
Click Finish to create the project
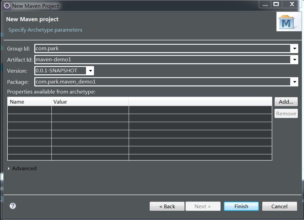(241, 206)
